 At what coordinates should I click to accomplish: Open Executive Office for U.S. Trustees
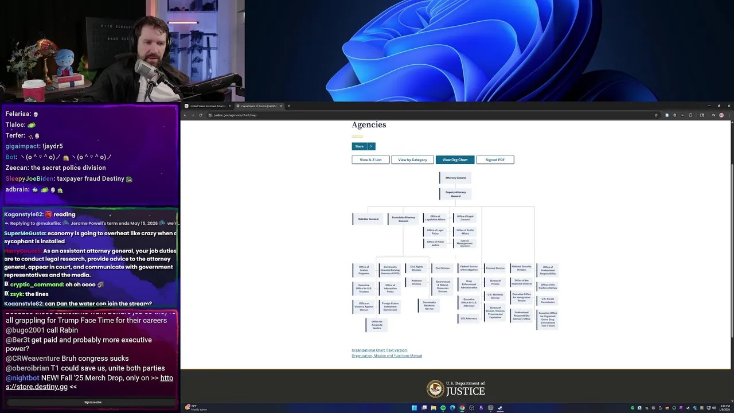pos(364,289)
